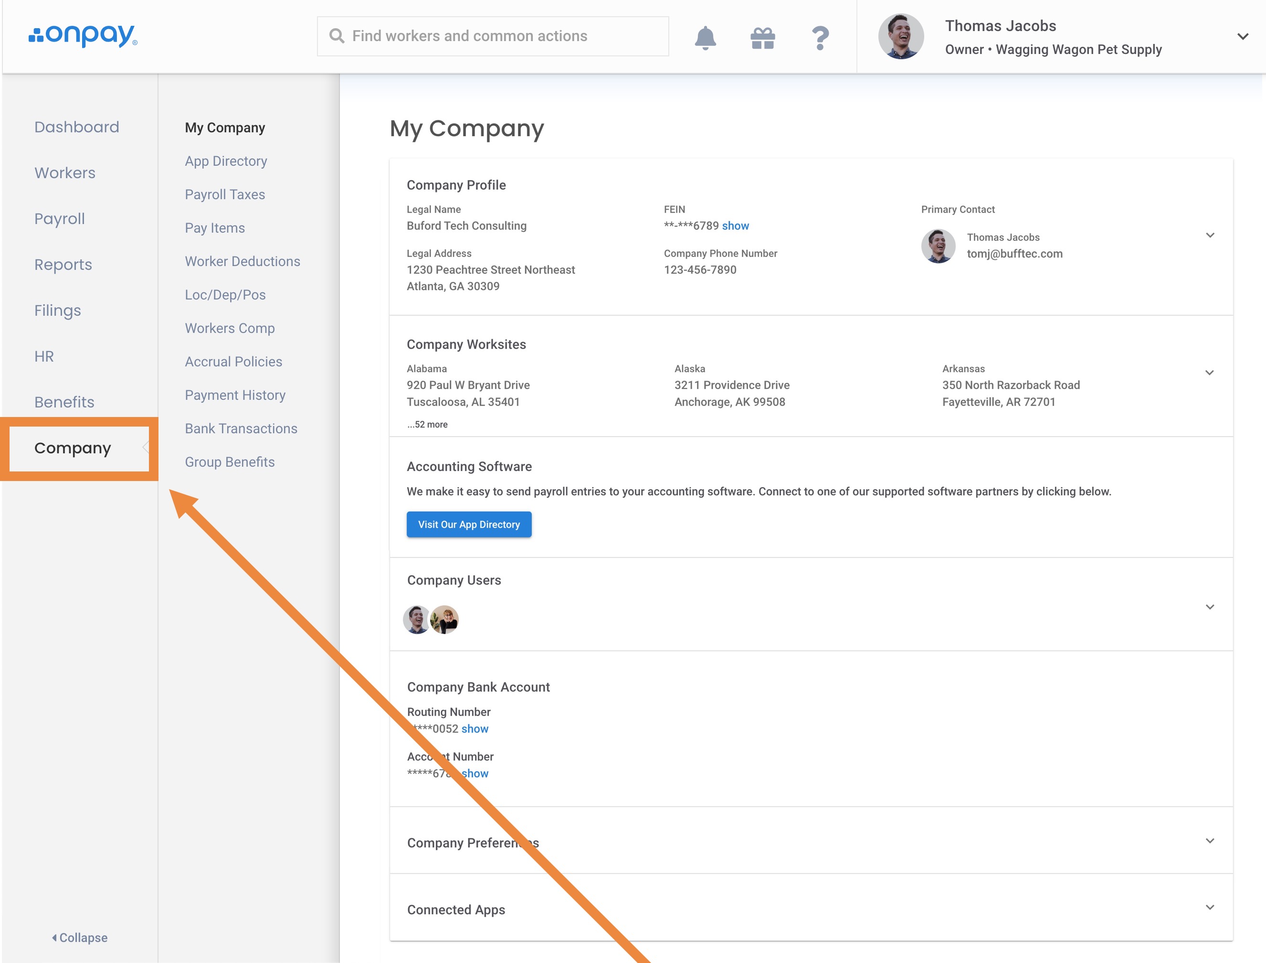Image resolution: width=1266 pixels, height=963 pixels.
Task: Click the Primary Contact avatar photo
Action: point(938,246)
